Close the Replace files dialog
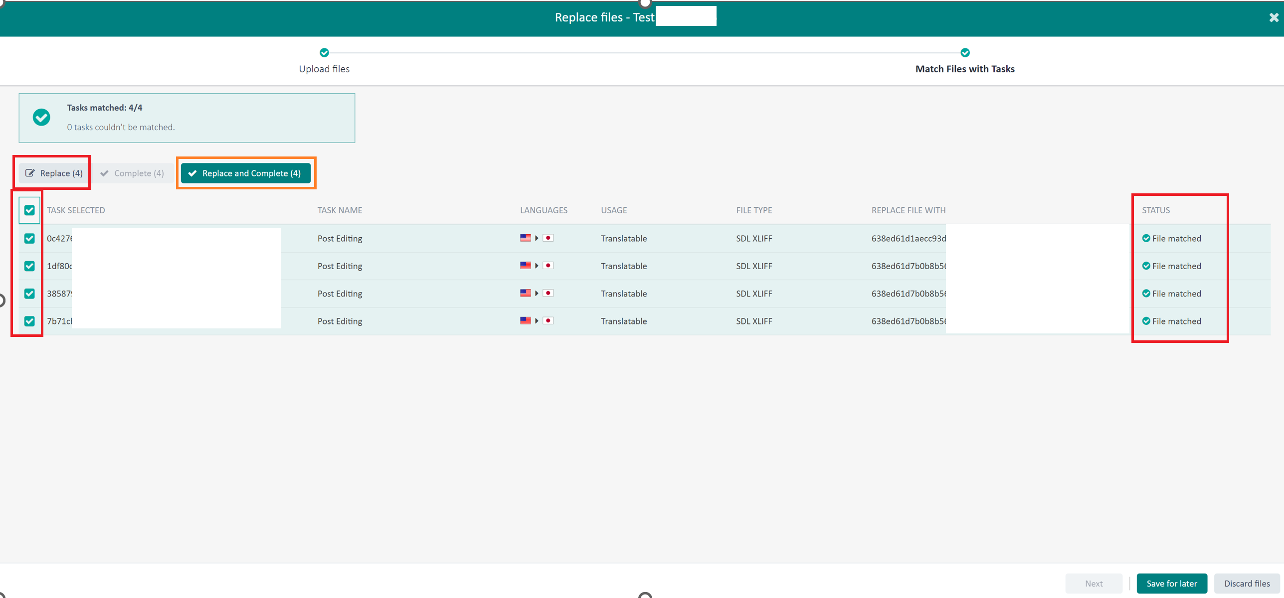Viewport: 1284px width, 598px height. 1274,18
